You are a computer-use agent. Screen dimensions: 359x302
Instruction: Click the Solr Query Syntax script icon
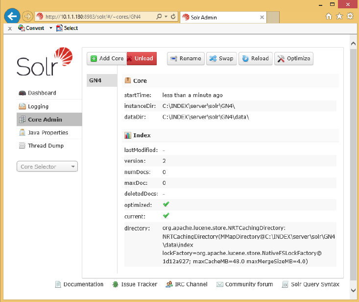click(285, 284)
